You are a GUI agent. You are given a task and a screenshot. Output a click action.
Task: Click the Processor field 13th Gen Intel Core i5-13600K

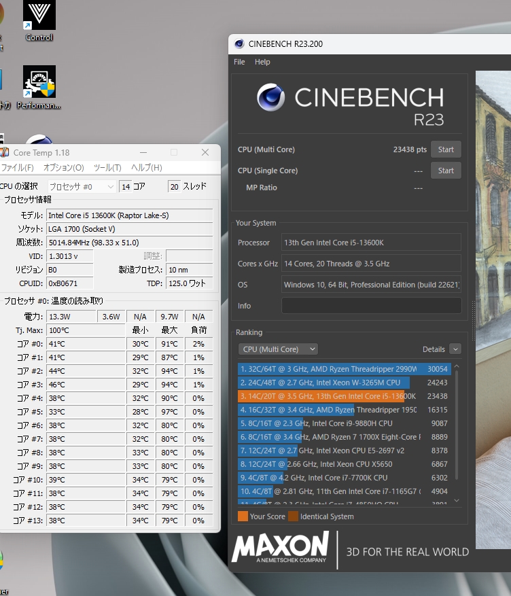(371, 243)
